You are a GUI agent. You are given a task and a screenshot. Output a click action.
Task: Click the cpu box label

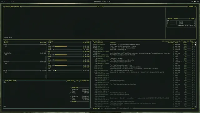(x=6, y=7)
